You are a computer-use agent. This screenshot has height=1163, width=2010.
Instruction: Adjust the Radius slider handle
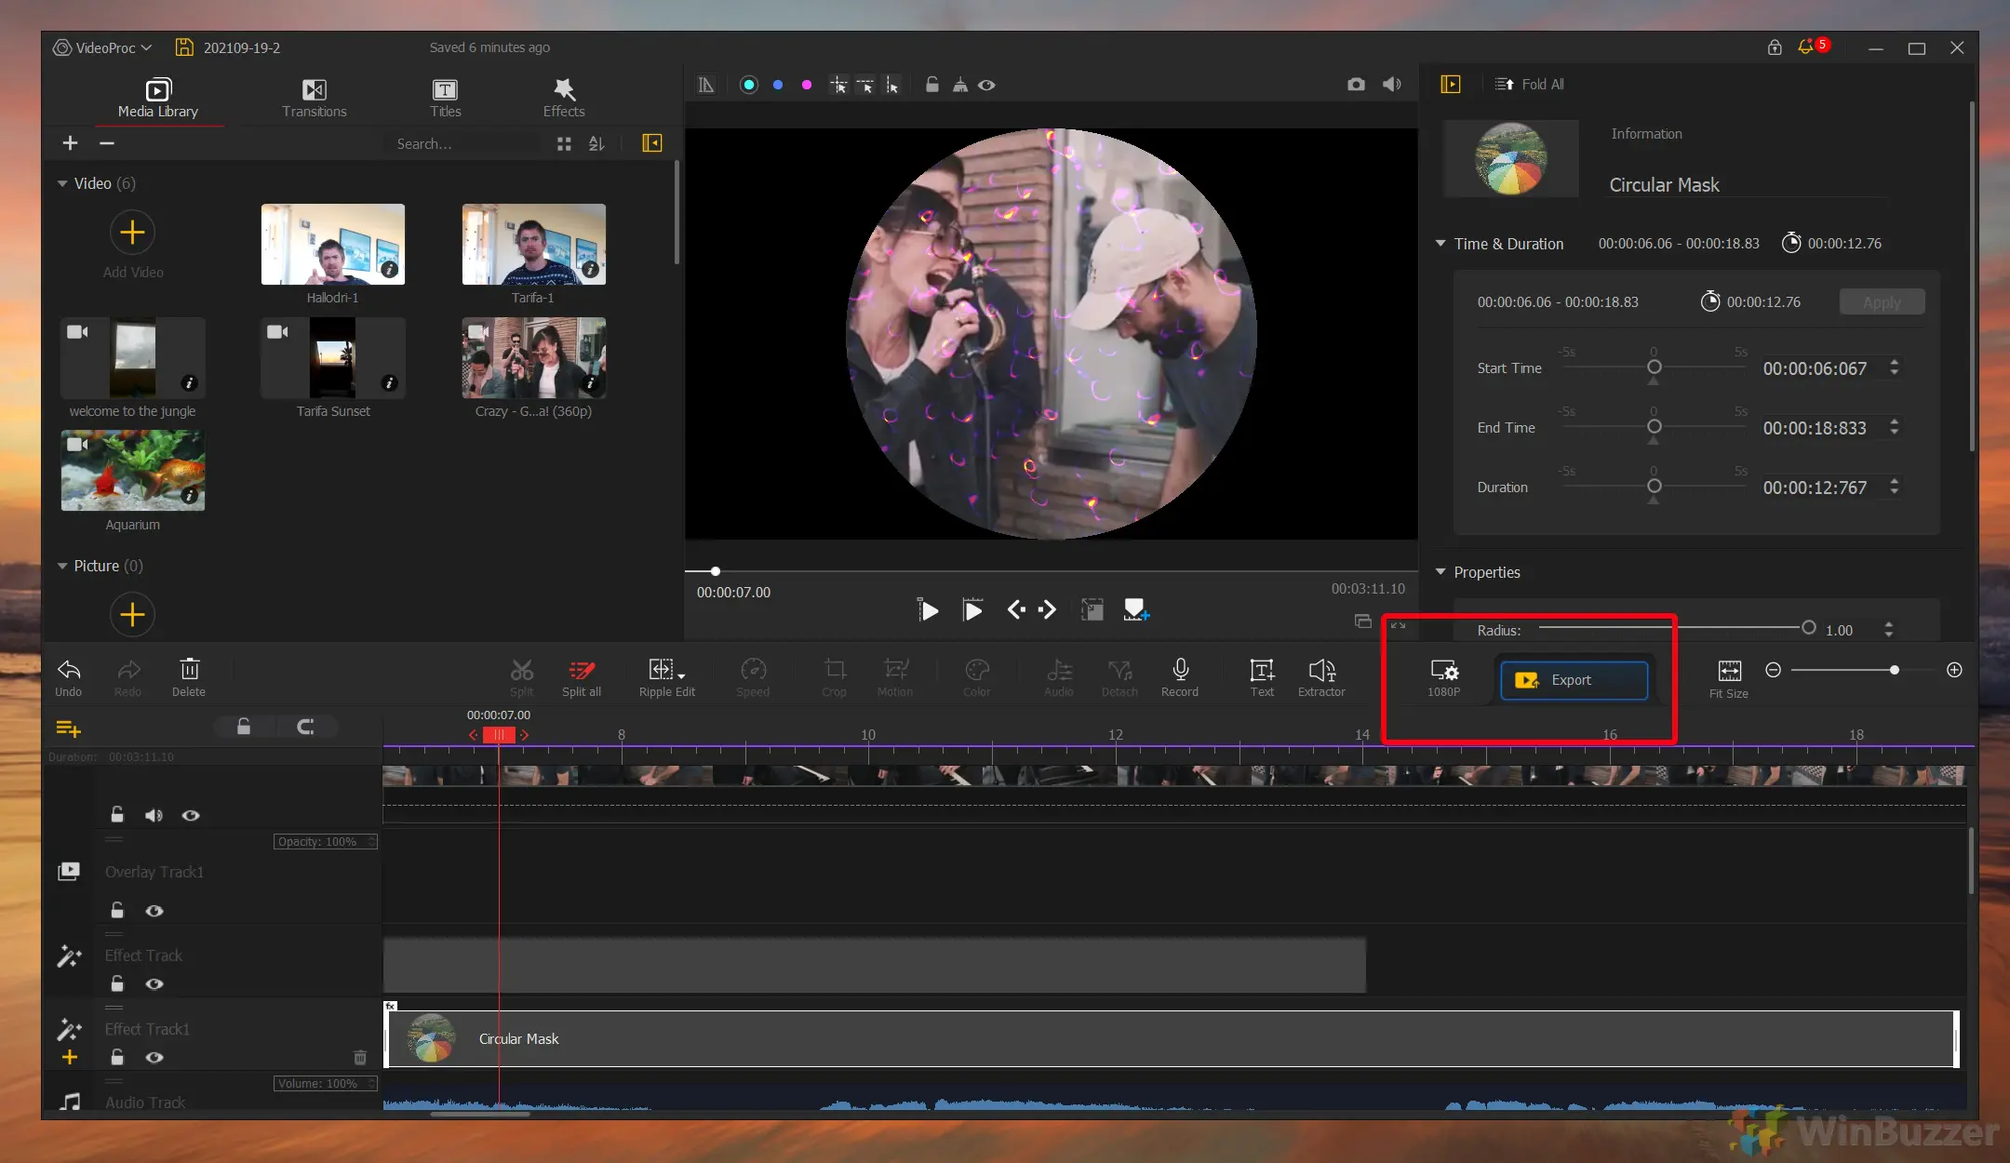coord(1808,628)
